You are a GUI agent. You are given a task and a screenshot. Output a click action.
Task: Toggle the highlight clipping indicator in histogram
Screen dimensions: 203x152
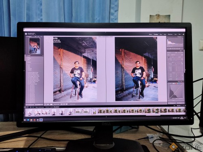[x=182, y=39]
